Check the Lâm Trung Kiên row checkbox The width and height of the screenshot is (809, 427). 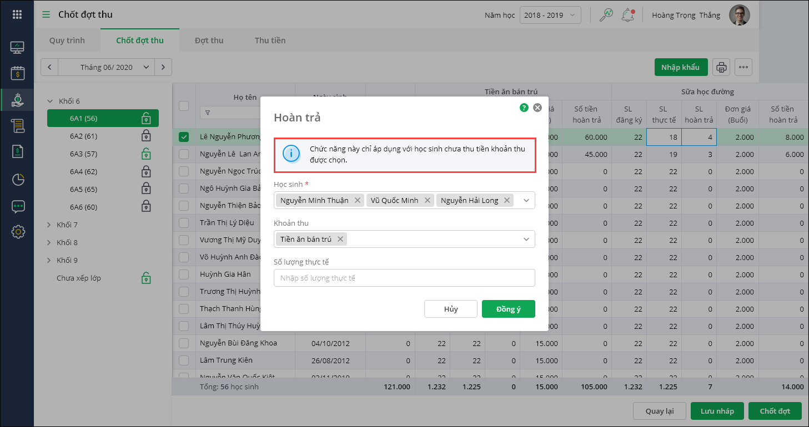coord(184,360)
